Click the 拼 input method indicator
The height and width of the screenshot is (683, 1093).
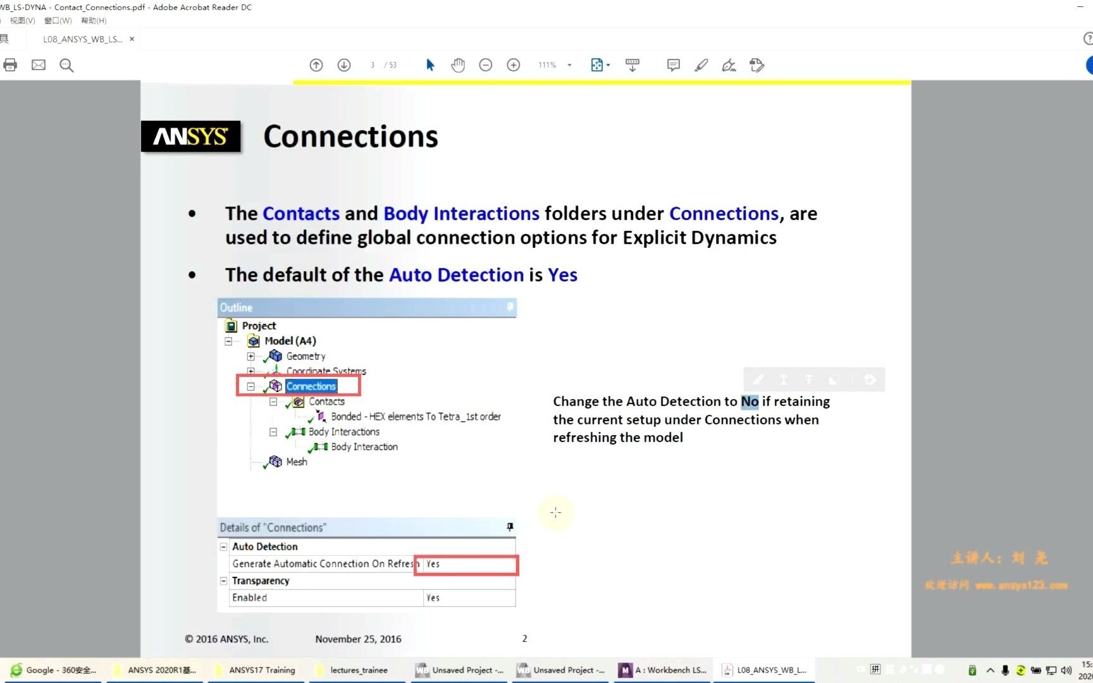point(875,669)
